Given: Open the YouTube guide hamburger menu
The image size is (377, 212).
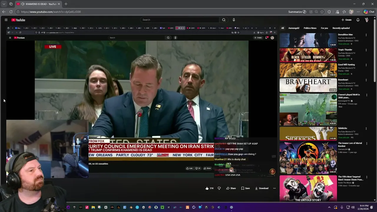Looking at the screenshot, I should point(6,20).
